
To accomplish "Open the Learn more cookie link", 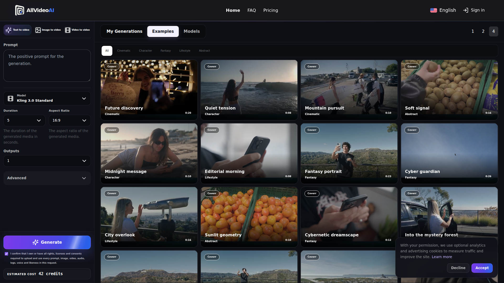I will [x=442, y=257].
